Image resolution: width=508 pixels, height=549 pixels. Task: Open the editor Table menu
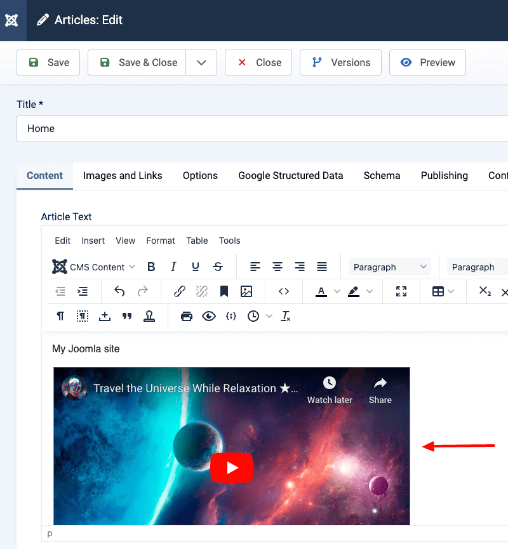tap(197, 241)
